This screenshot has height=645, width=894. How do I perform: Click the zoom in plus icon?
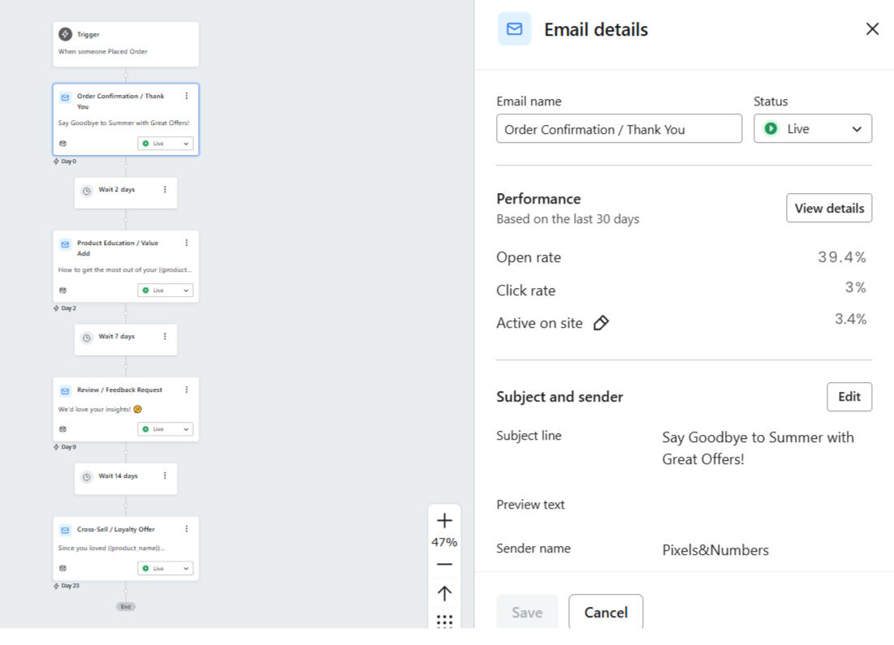coord(444,521)
